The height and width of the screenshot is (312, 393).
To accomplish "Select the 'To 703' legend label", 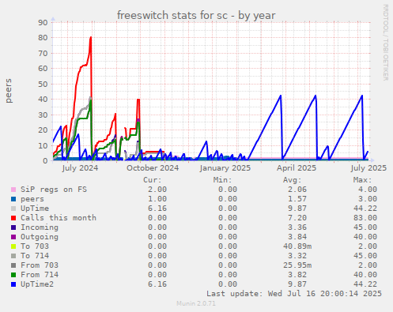I will pyautogui.click(x=35, y=246).
